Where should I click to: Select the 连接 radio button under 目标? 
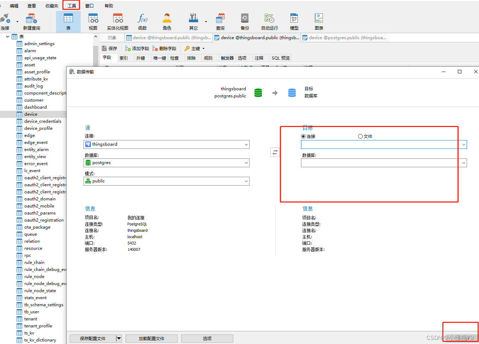point(303,136)
